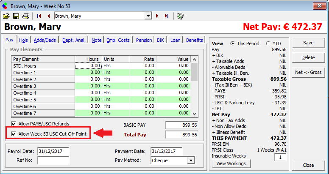Switch to the Pension tab
Image resolution: width=329 pixels, height=174 pixels.
pyautogui.click(x=144, y=40)
